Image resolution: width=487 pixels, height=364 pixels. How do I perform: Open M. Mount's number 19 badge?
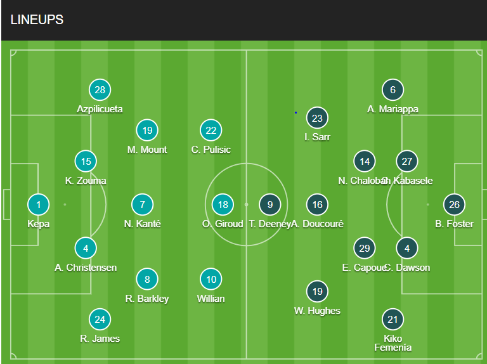coord(147,130)
